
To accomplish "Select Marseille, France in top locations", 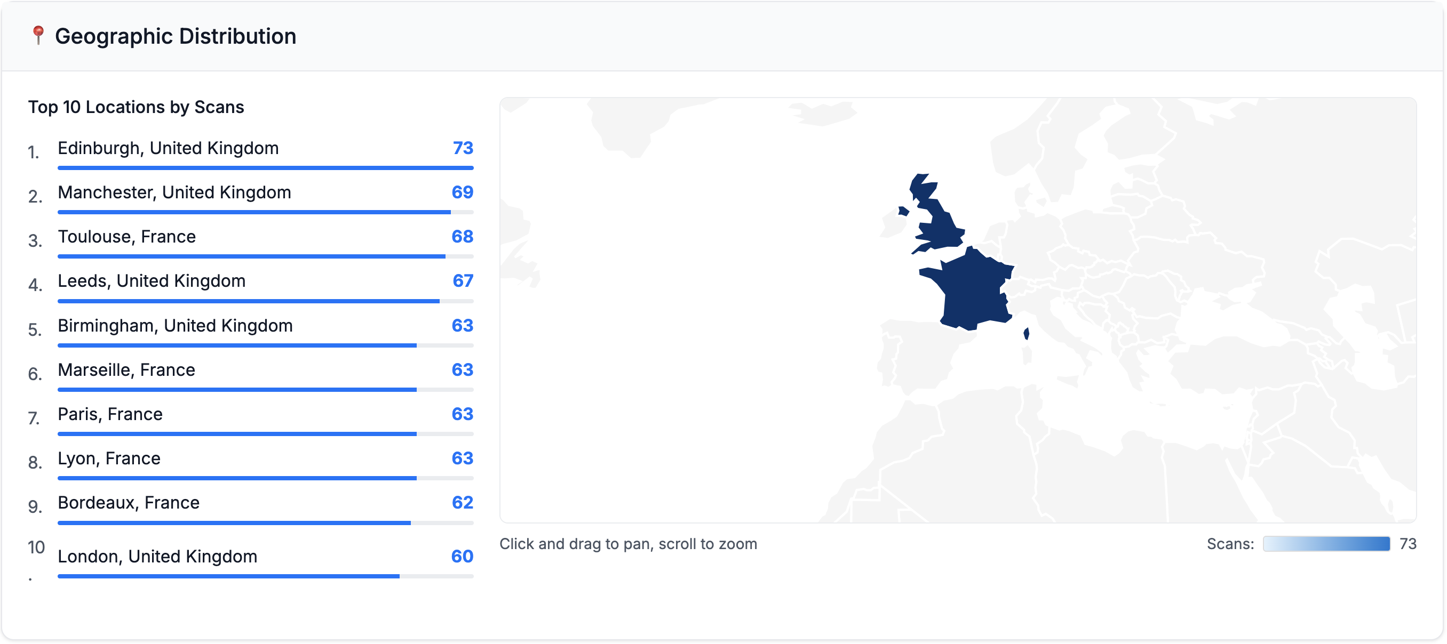I will pyautogui.click(x=126, y=370).
